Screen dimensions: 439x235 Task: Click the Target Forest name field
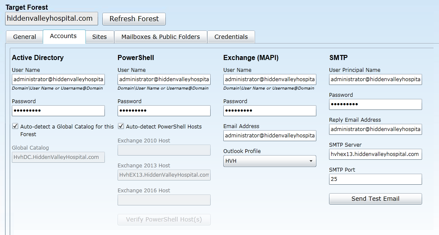51,19
